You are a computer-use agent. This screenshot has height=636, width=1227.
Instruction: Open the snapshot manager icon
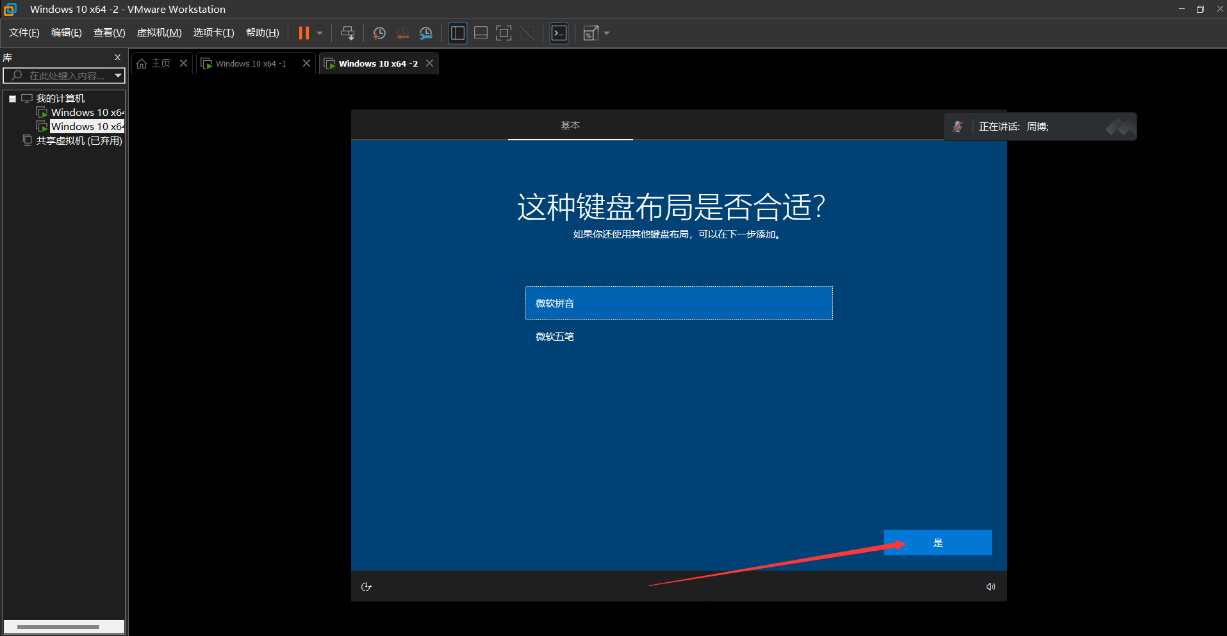pos(425,33)
